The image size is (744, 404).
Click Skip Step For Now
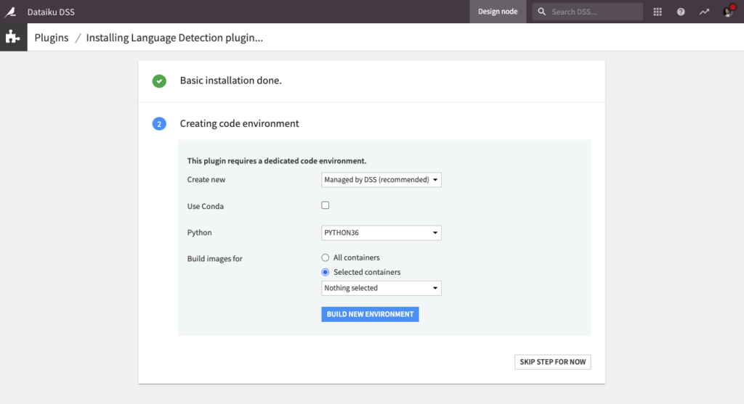pyautogui.click(x=553, y=362)
